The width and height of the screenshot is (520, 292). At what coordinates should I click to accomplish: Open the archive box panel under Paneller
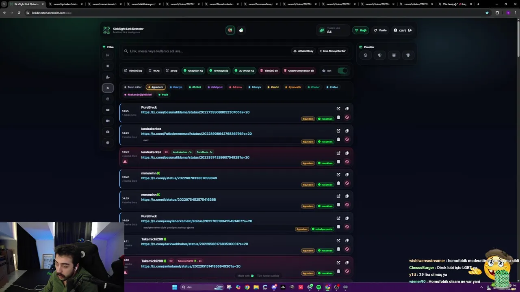[394, 55]
